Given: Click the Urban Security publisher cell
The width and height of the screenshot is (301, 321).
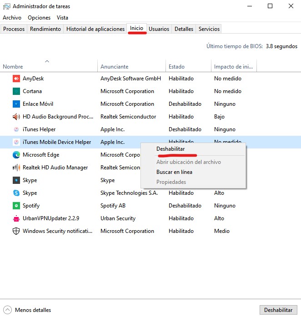Looking at the screenshot, I should coord(118,218).
